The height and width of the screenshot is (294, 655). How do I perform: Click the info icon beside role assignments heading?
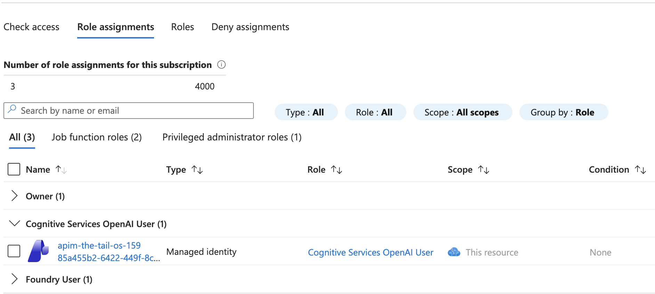pos(221,64)
